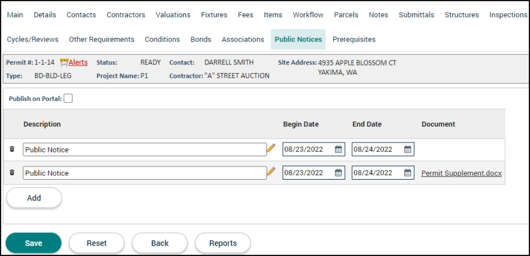530x256 pixels.
Task: Click the Add button
Action: point(34,198)
